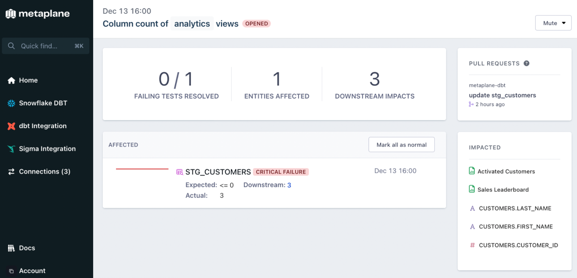Click the 0 / 1 failing tests resolved stat

click(x=176, y=85)
